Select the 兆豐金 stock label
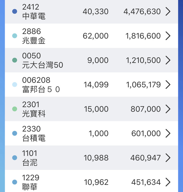The height and width of the screenshot is (192, 183). pyautogui.click(x=34, y=41)
